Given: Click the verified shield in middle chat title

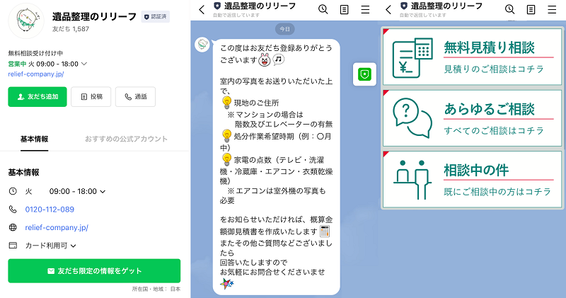Looking at the screenshot, I should click(217, 6).
